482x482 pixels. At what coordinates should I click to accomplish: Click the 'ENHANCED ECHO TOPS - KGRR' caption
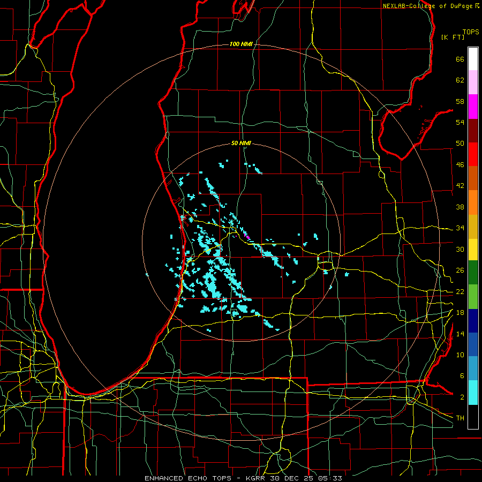pyautogui.click(x=205, y=478)
